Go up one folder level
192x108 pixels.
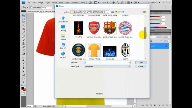click(116, 12)
